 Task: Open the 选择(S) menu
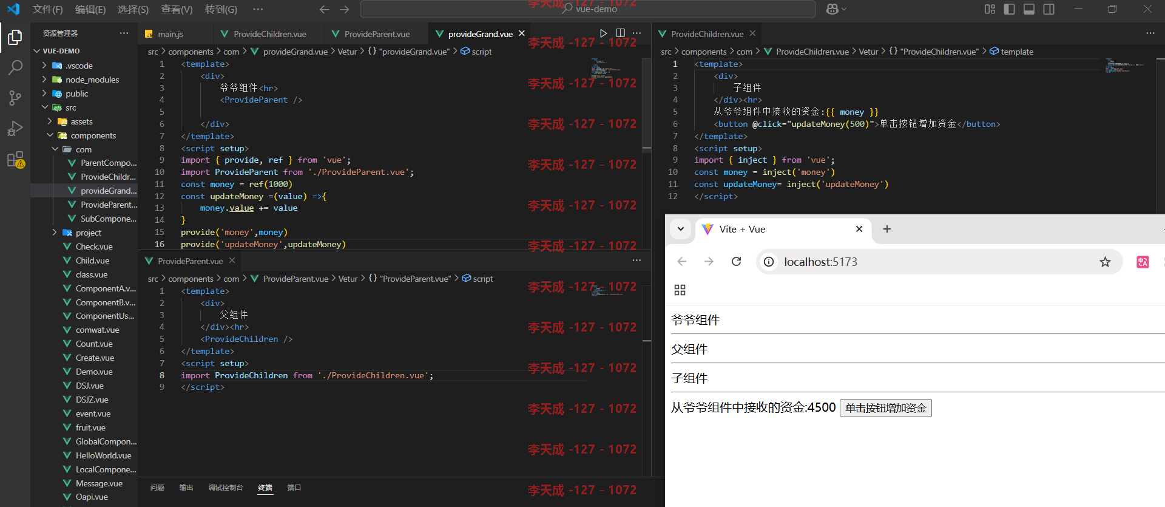133,9
